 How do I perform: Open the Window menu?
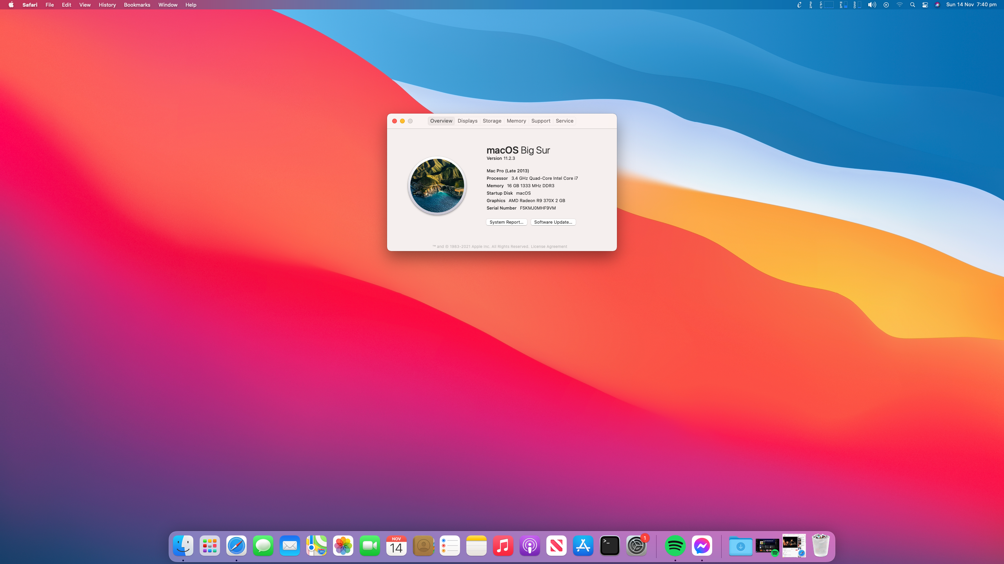tap(168, 5)
